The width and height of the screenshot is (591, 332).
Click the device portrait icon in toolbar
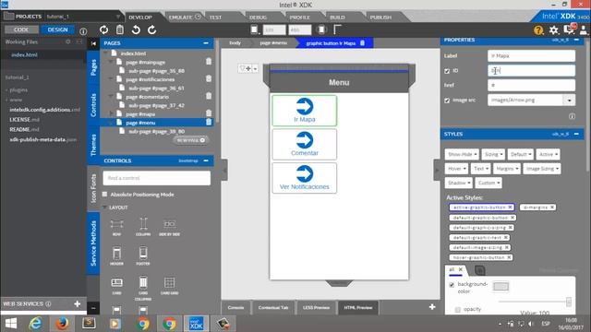(255, 30)
